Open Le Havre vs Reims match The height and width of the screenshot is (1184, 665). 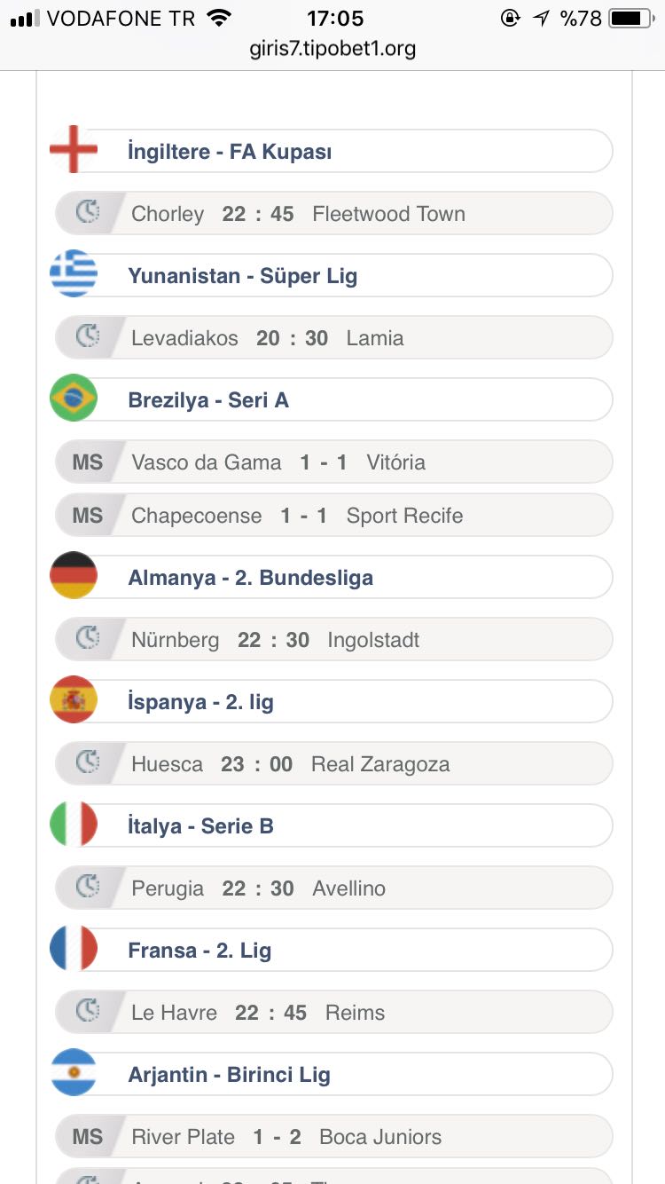[x=333, y=1012]
